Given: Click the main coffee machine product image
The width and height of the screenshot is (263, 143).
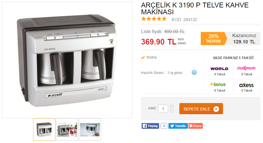Looking at the screenshot, I should pyautogui.click(x=67, y=60).
